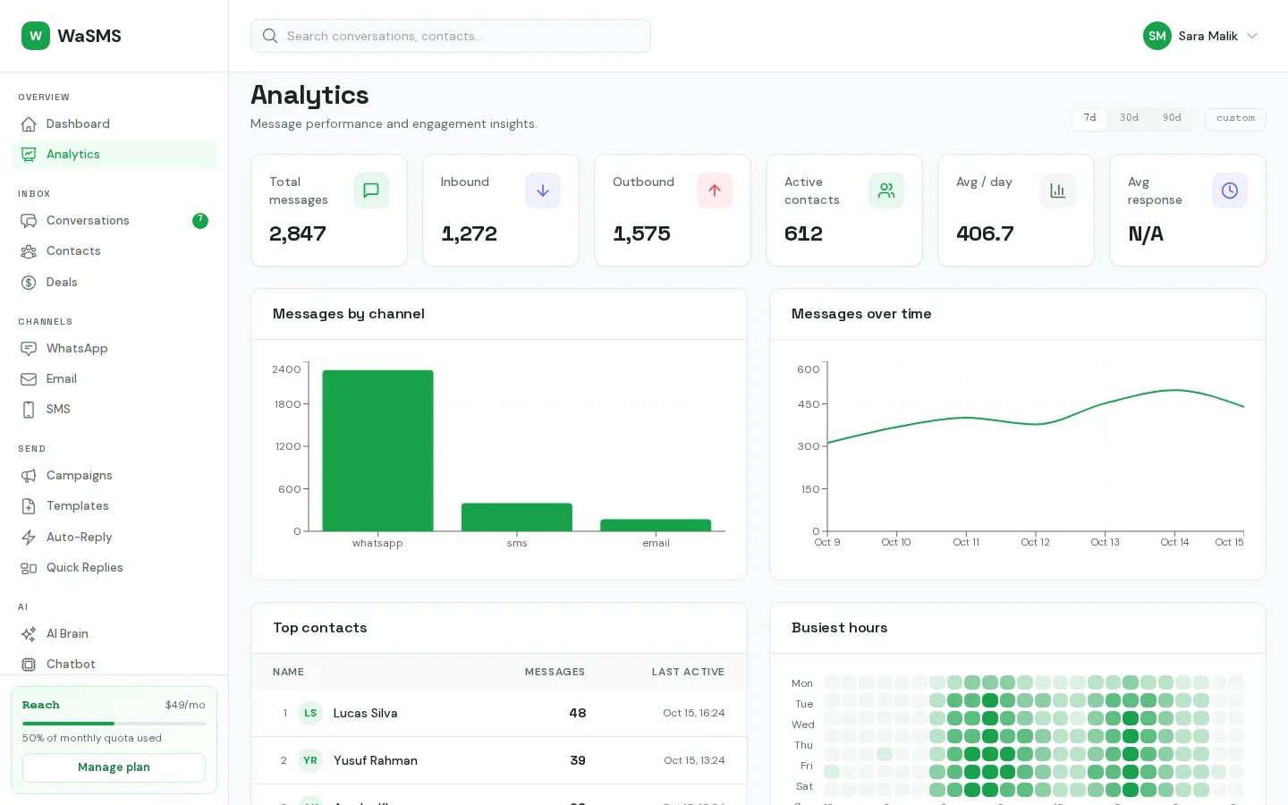Click the Avg / day chart icon
The height and width of the screenshot is (805, 1288).
click(1058, 191)
